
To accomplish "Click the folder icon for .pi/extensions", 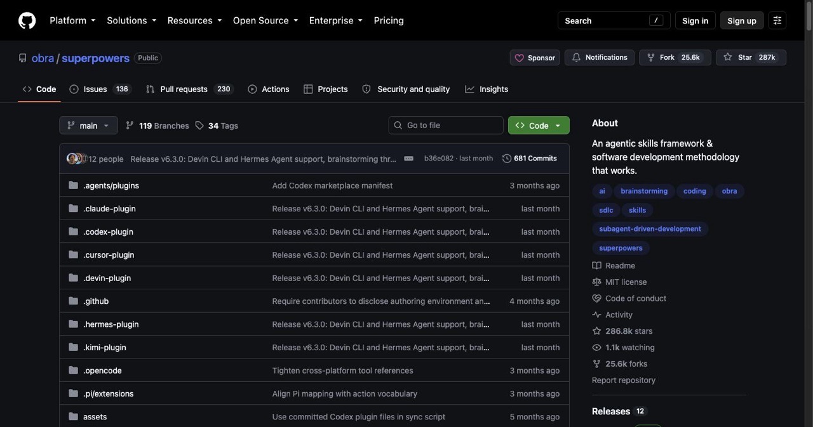I will click(x=73, y=393).
